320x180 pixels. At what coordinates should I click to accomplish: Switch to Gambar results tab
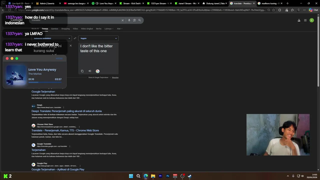[54, 29]
